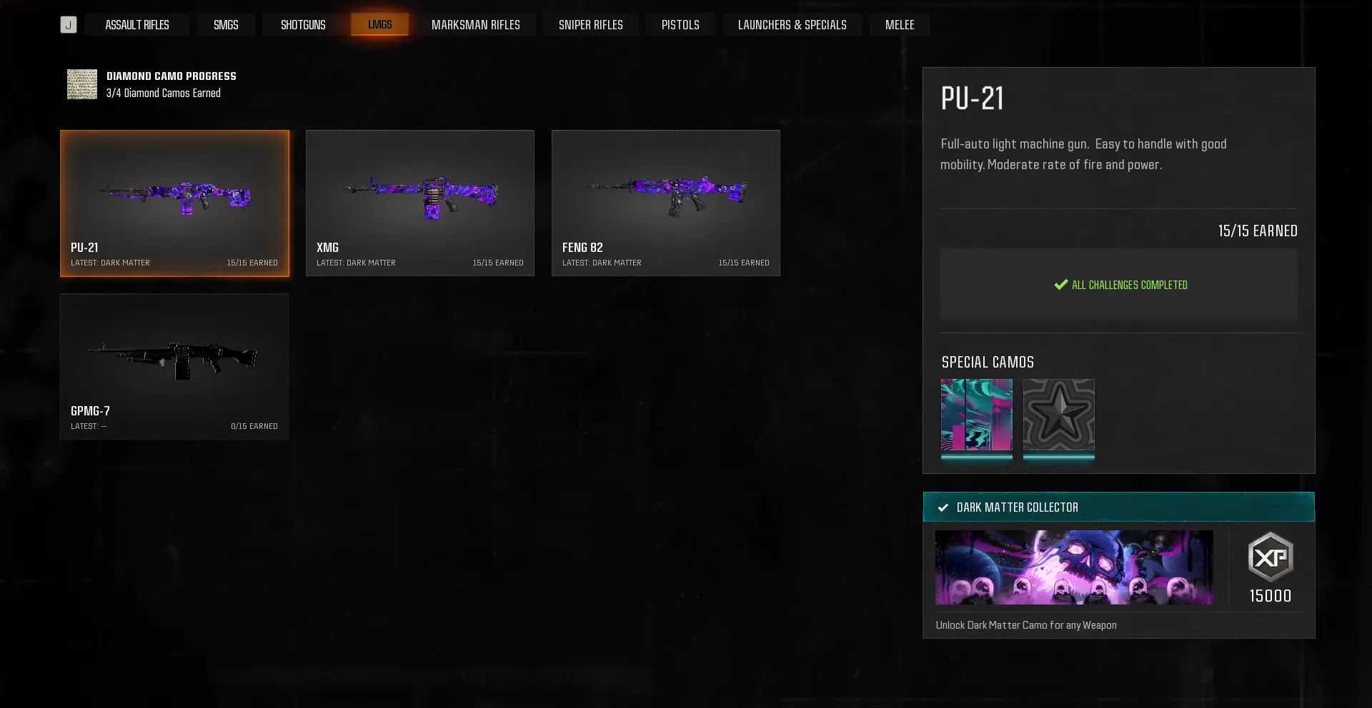Switch to the SMGs tab

[226, 25]
